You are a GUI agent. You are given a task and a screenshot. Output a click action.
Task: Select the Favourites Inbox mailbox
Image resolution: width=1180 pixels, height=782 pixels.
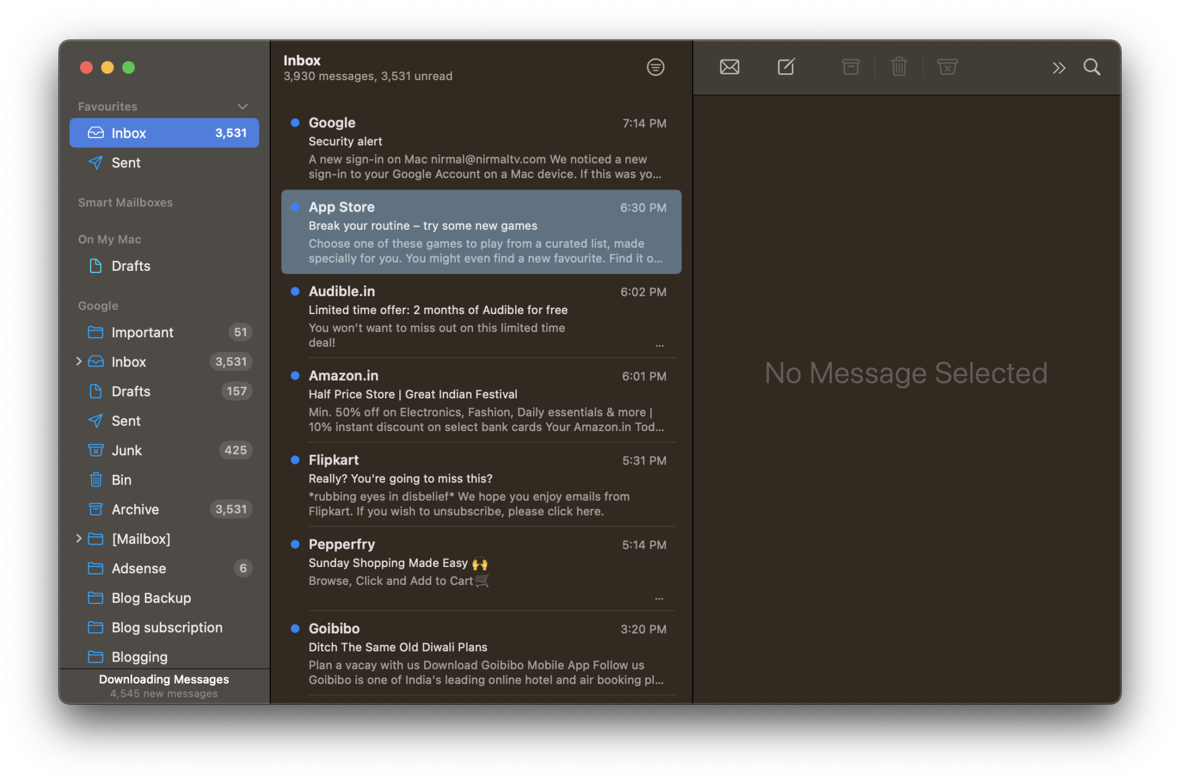click(164, 133)
